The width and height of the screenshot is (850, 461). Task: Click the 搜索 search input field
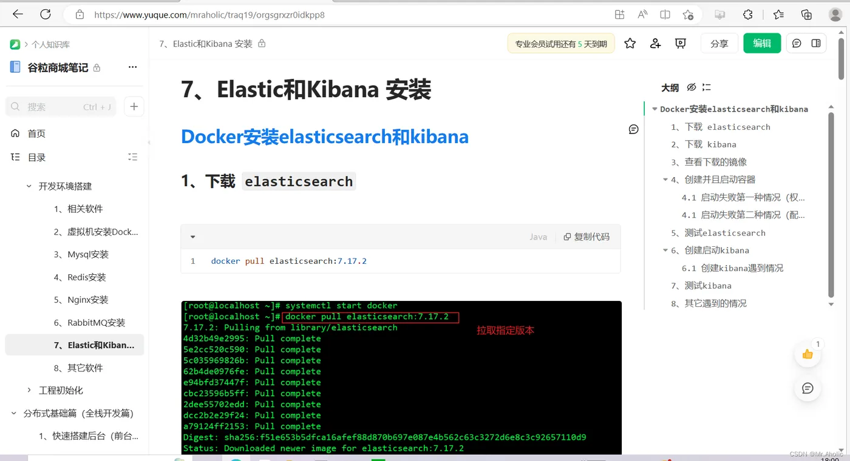(62, 107)
